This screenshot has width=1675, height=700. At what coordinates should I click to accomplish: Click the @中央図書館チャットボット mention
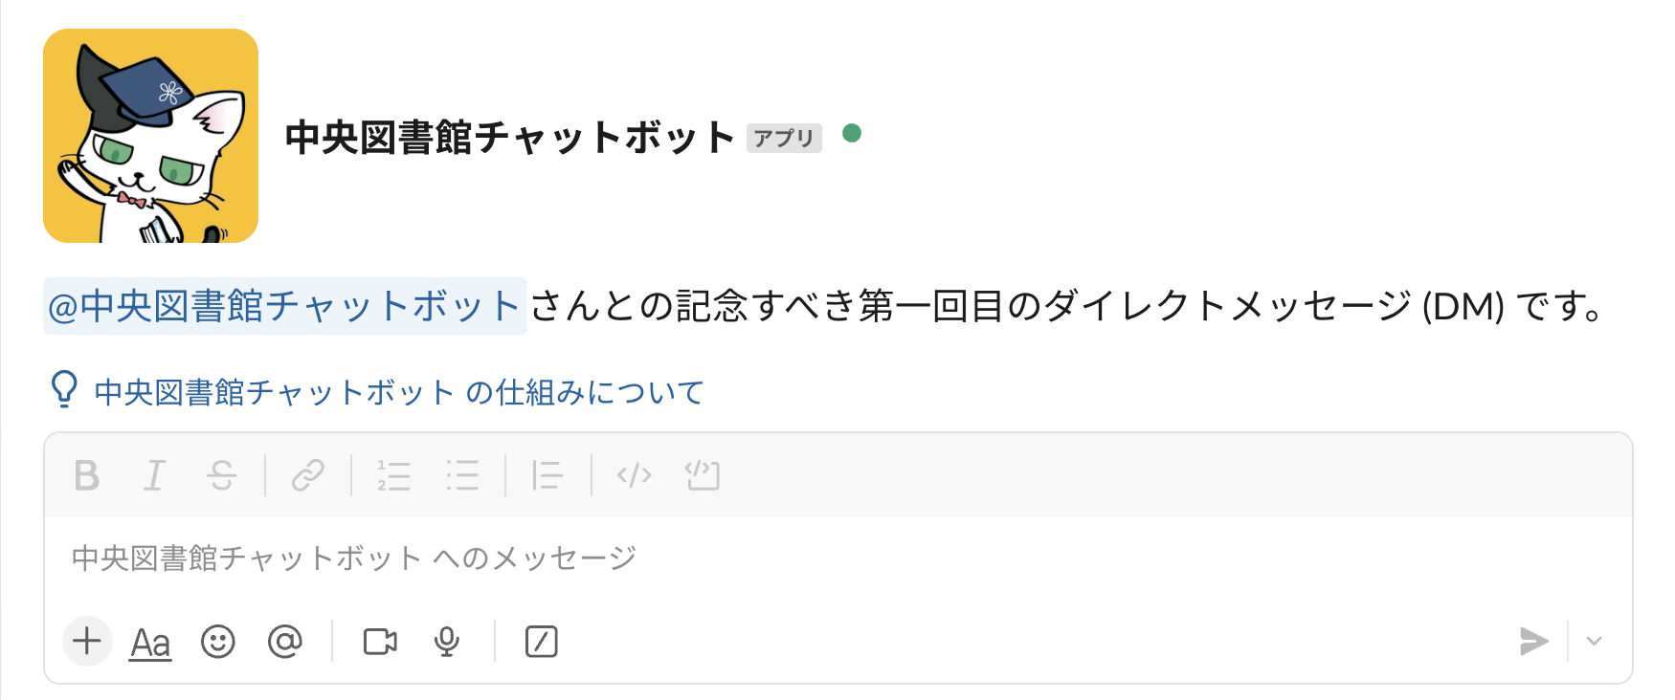284,306
